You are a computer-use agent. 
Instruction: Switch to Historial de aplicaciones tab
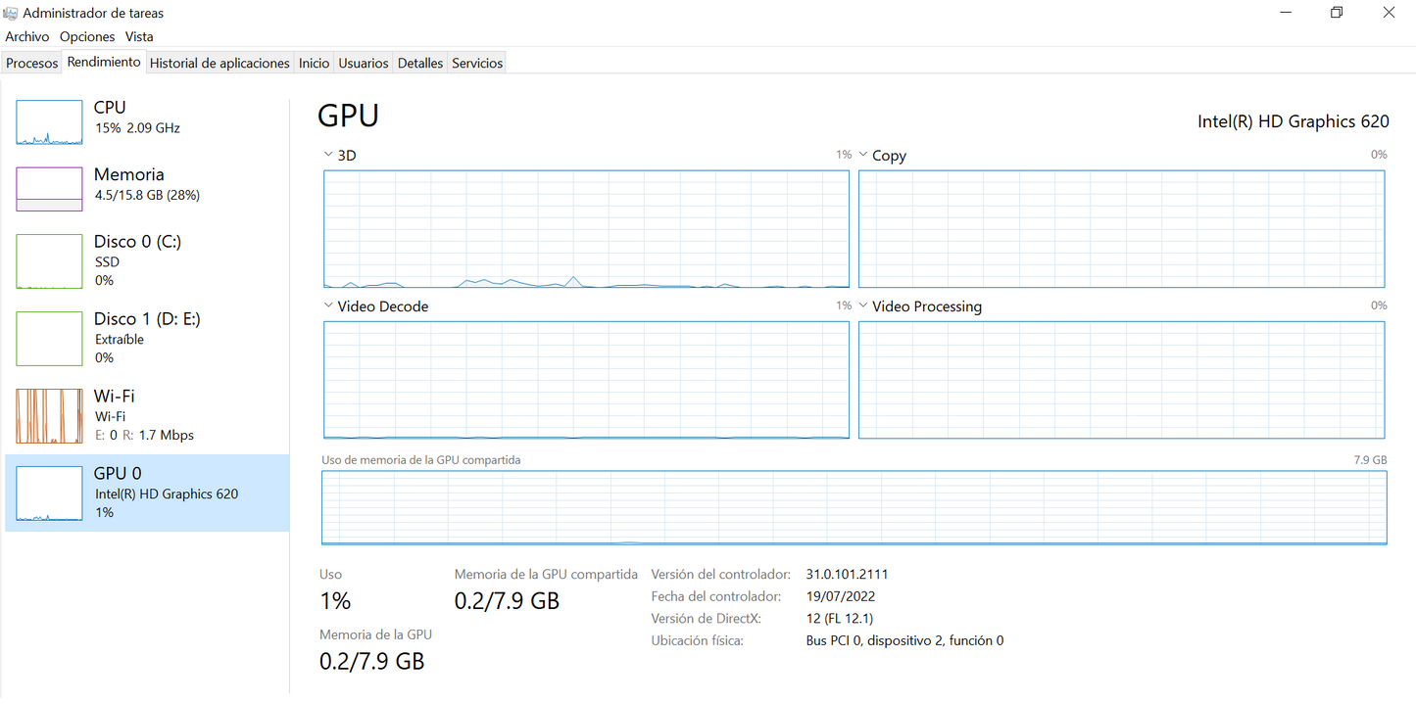(x=220, y=63)
